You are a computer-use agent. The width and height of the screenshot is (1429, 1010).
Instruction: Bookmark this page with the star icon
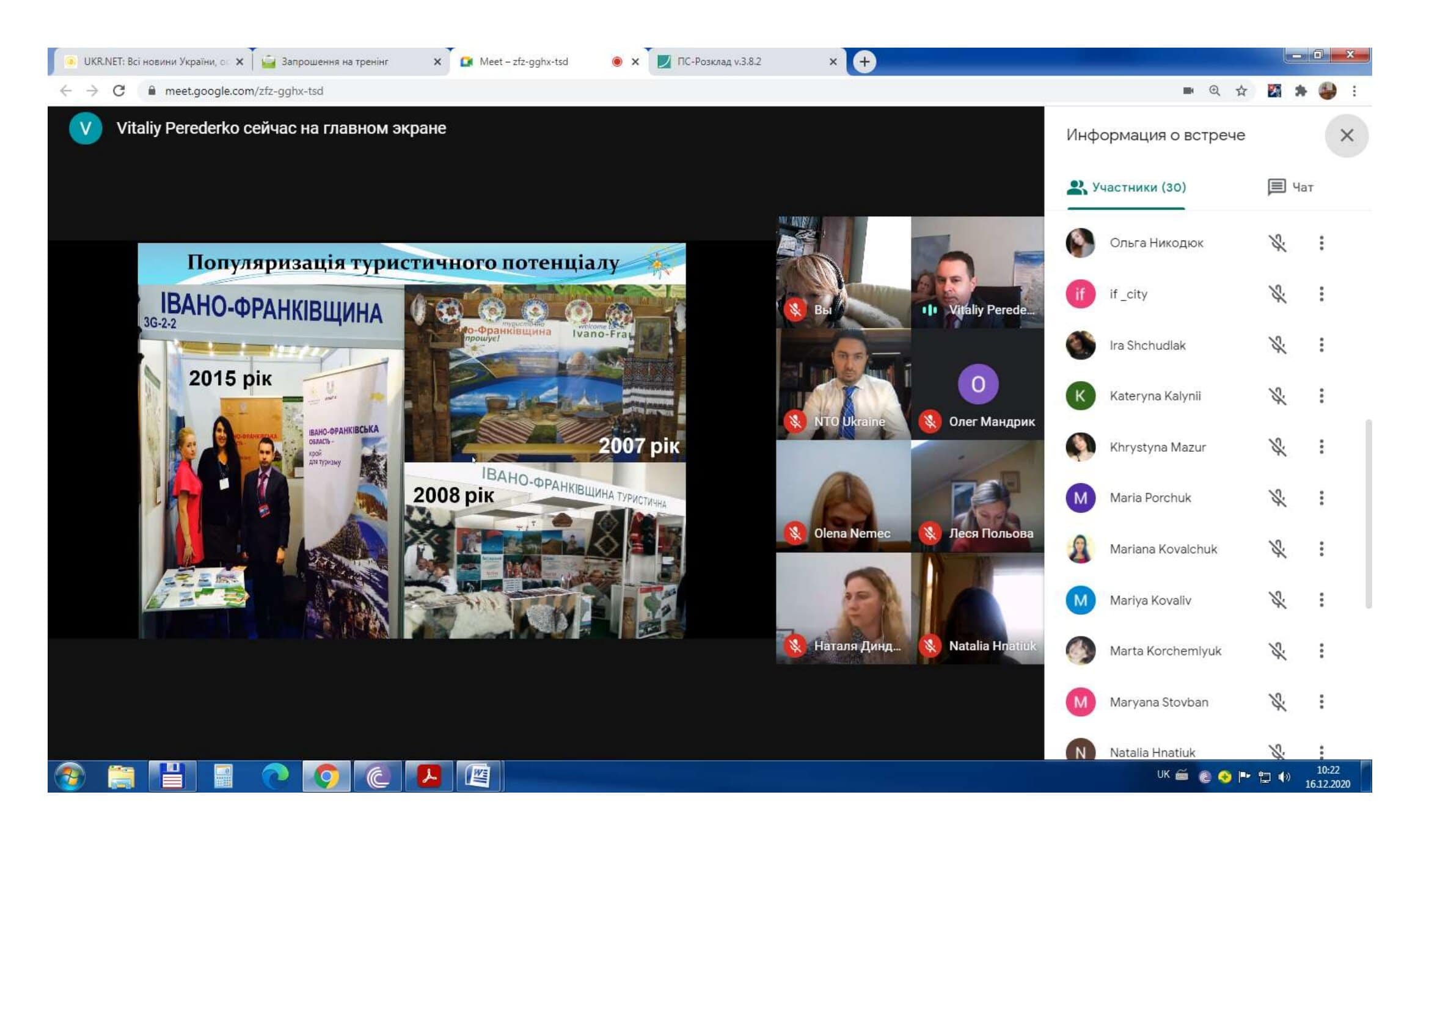(1241, 91)
